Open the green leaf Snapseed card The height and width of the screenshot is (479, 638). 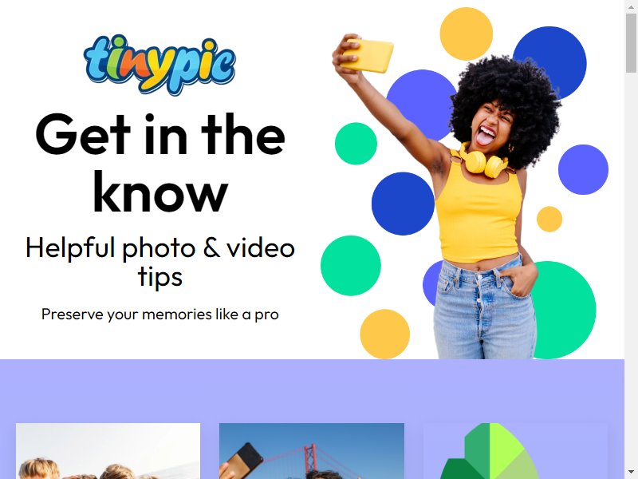(515, 451)
